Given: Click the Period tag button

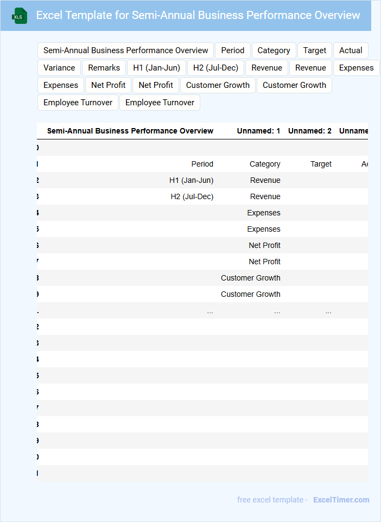Looking at the screenshot, I should point(233,50).
